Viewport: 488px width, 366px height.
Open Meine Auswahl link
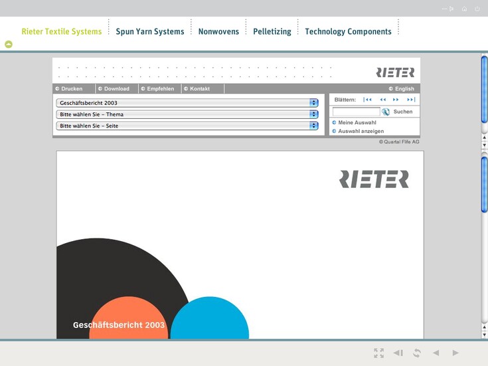tap(354, 123)
